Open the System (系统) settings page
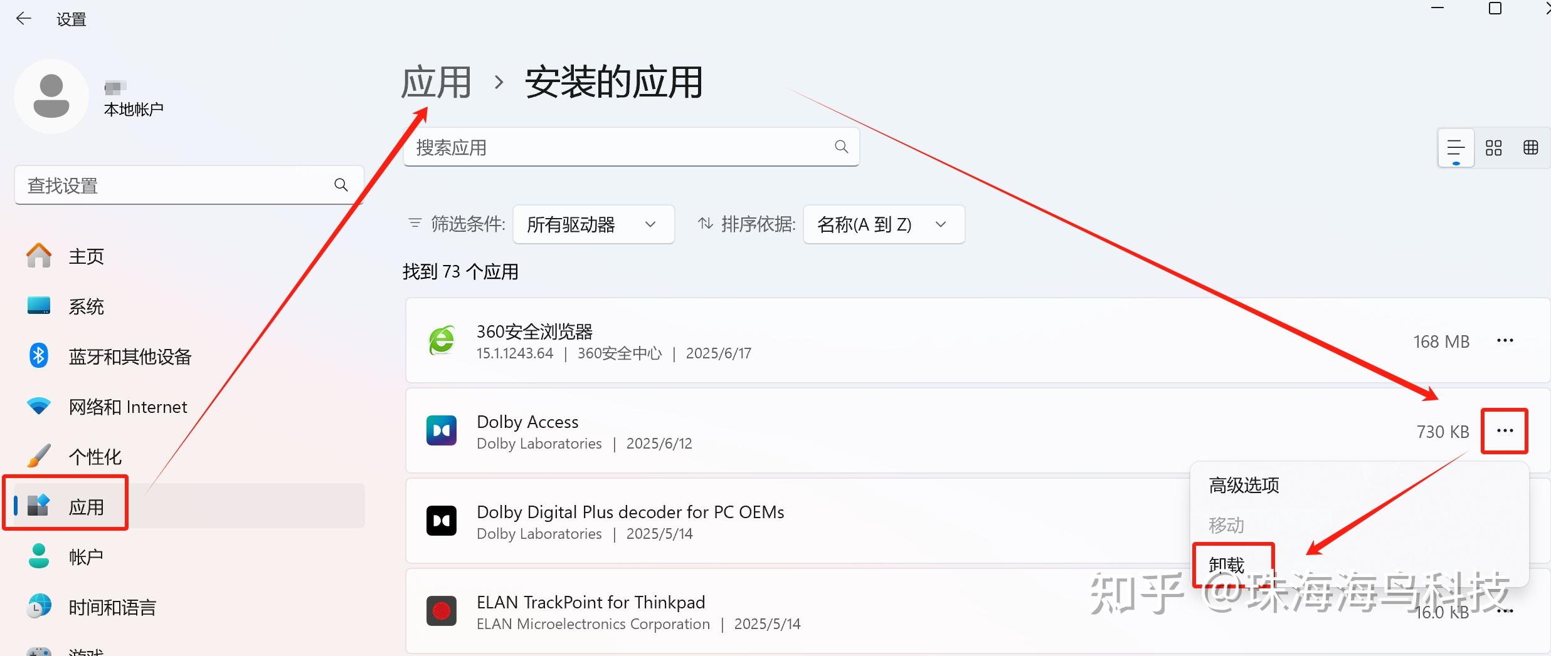This screenshot has width=1551, height=656. click(x=189, y=306)
